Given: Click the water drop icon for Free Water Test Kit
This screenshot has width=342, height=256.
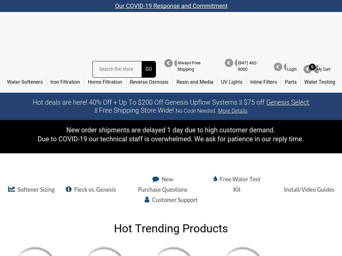Looking at the screenshot, I should tap(215, 179).
